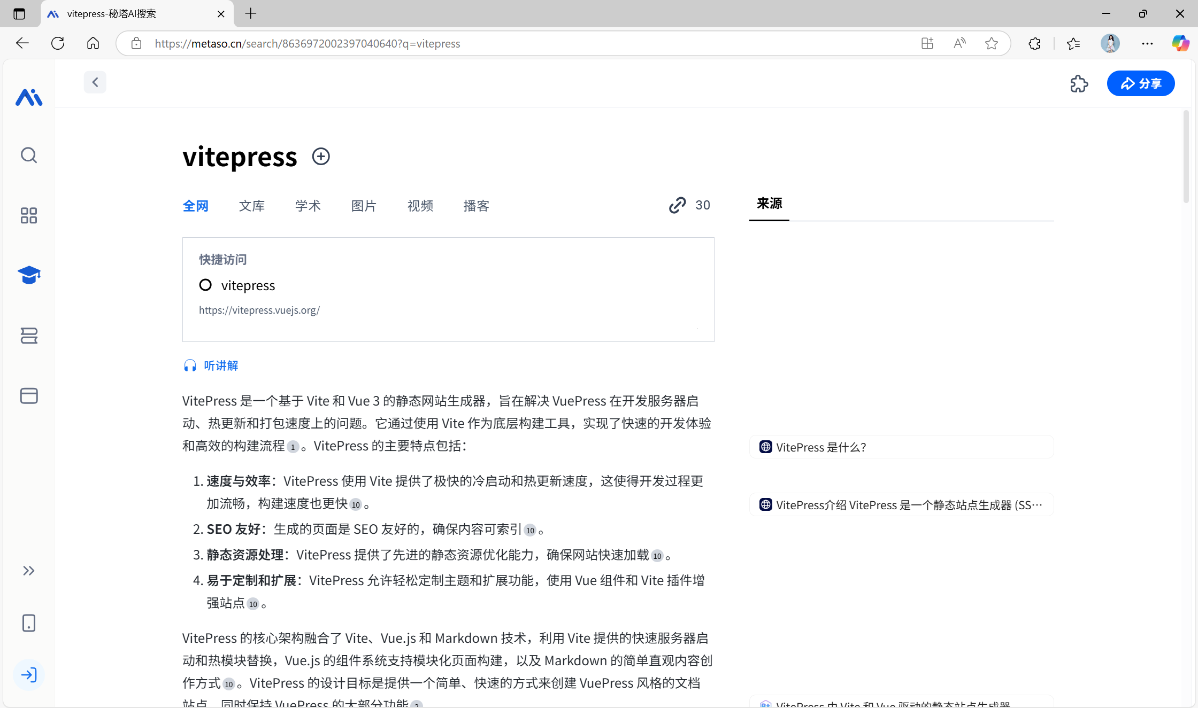Click the 听讲解 listen button
This screenshot has height=708, width=1198.
pyautogui.click(x=211, y=365)
